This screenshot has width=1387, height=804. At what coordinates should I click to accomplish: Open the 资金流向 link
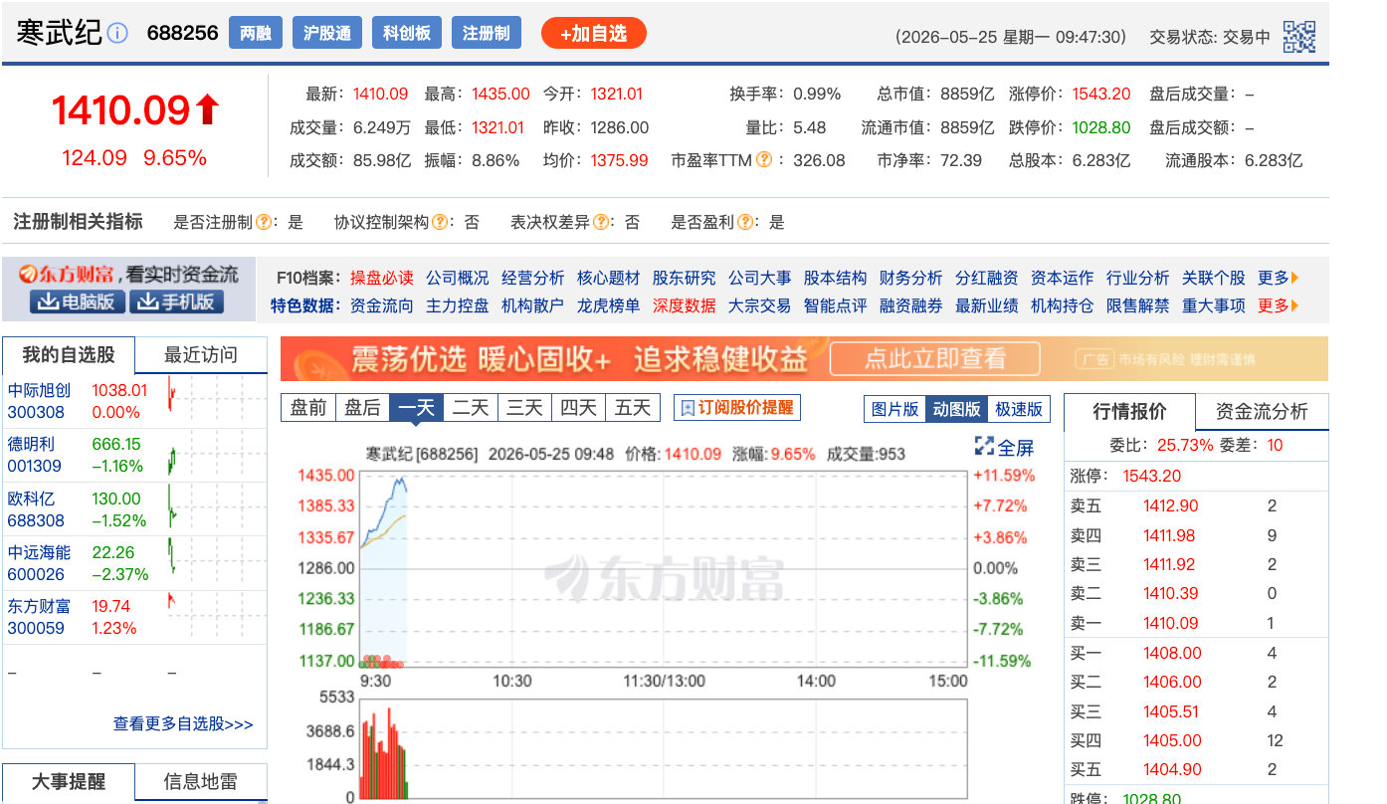[381, 305]
